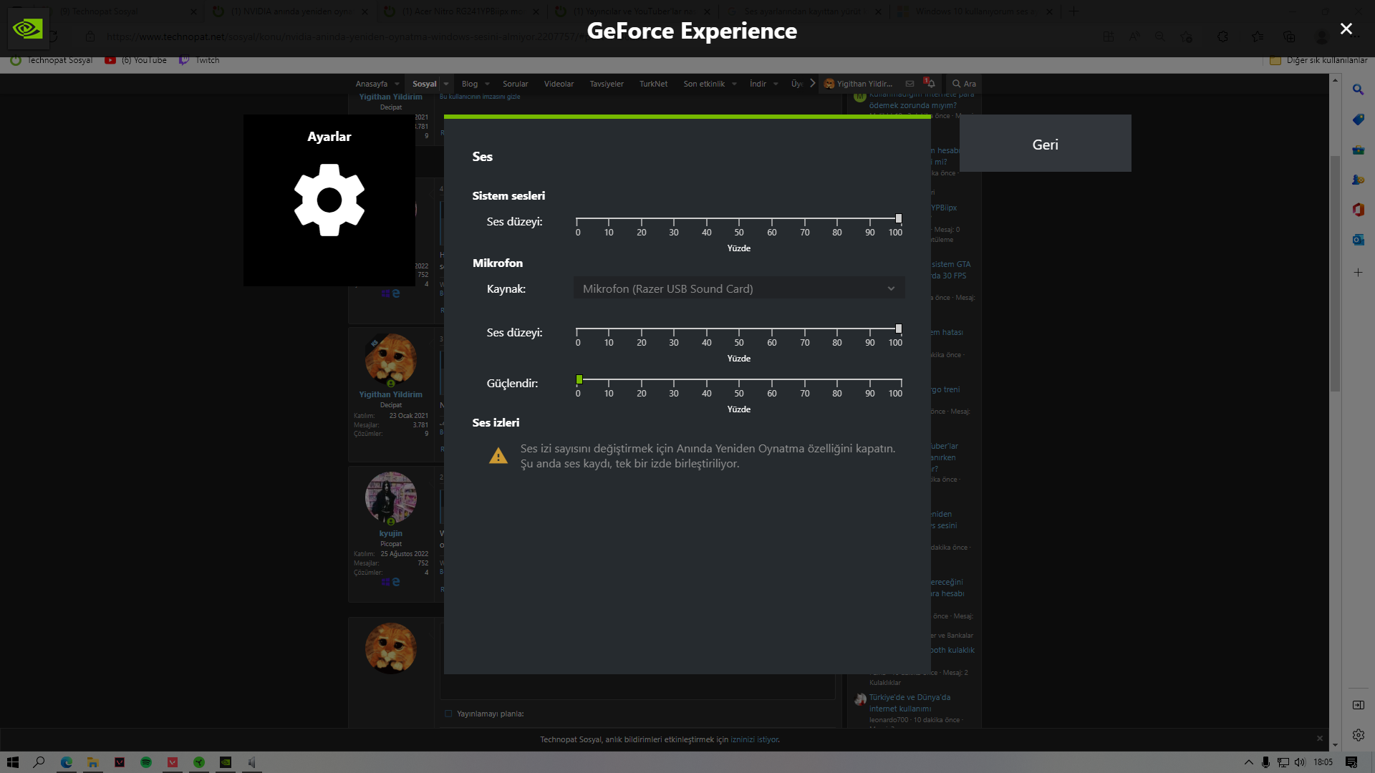Open the NVIDIA app taskbar icon

click(x=226, y=762)
